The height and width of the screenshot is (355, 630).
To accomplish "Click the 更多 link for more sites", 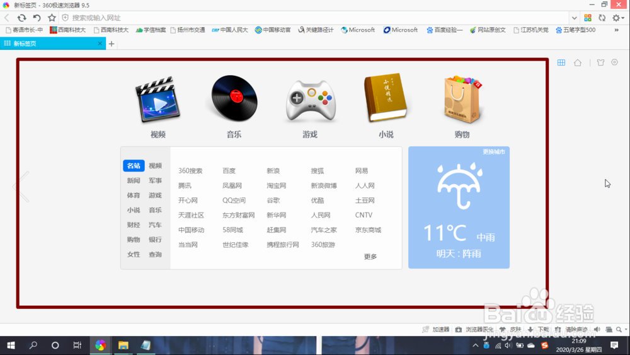I will (370, 257).
